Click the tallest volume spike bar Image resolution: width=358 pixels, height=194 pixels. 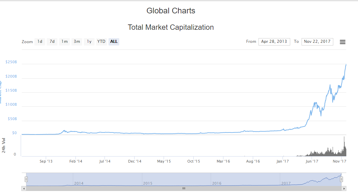point(344,147)
